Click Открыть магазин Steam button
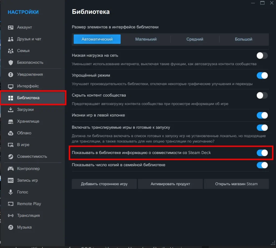 click(236, 184)
